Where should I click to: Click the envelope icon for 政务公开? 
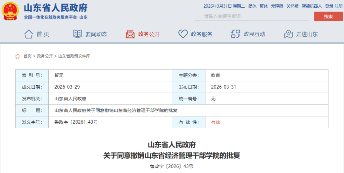coord(130,34)
